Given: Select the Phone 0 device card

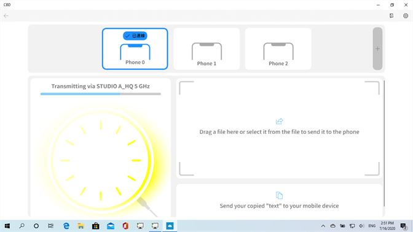Looking at the screenshot, I should tap(135, 48).
